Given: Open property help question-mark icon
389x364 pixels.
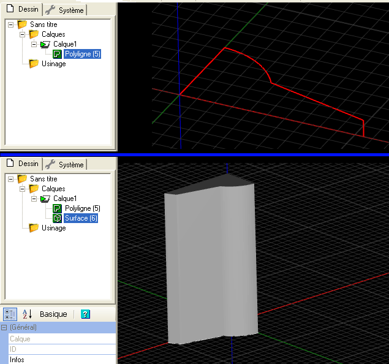Looking at the screenshot, I should (85, 314).
